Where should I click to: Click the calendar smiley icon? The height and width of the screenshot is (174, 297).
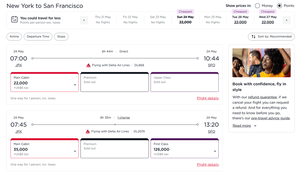coord(14,20)
